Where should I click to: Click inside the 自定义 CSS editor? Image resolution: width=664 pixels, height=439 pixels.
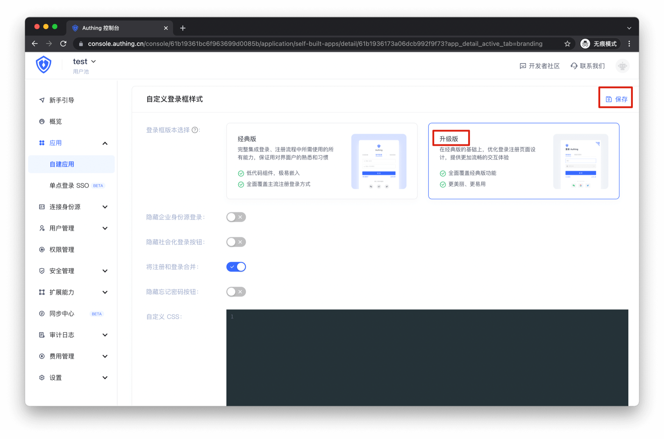coord(427,356)
